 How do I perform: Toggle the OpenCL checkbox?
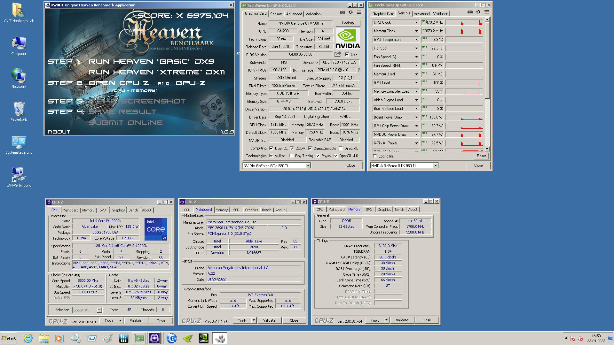[271, 148]
